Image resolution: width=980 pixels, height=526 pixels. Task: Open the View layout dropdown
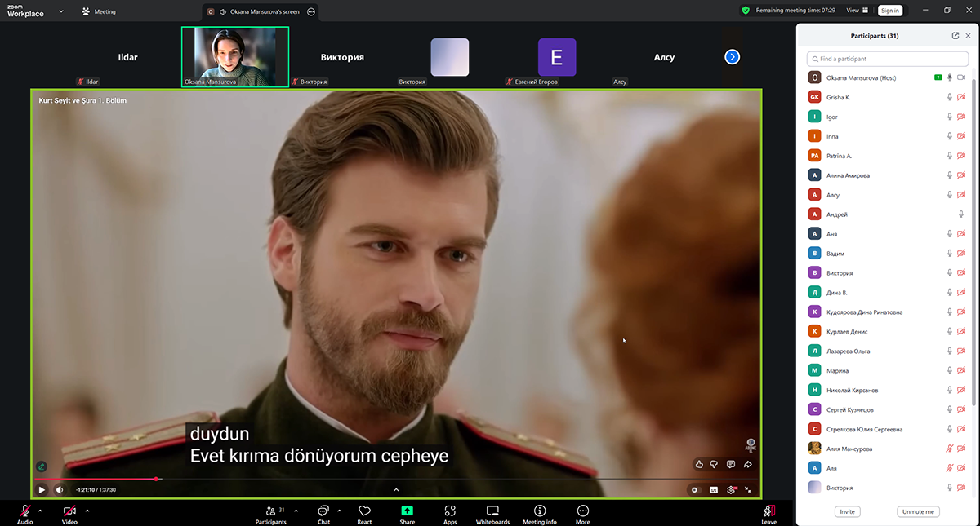855,11
